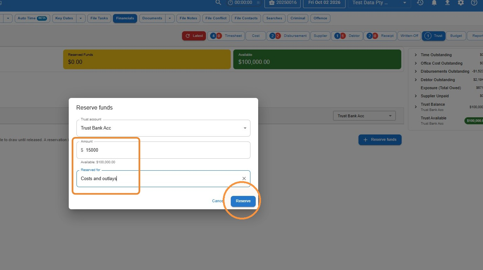Expand the Disbursements Outstanding row
This screenshot has height=270, width=483.
click(416, 71)
